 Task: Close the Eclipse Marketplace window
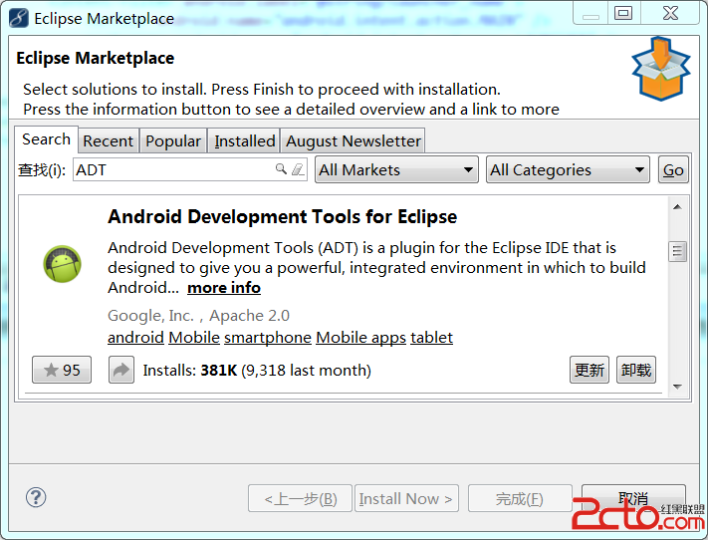[x=670, y=13]
